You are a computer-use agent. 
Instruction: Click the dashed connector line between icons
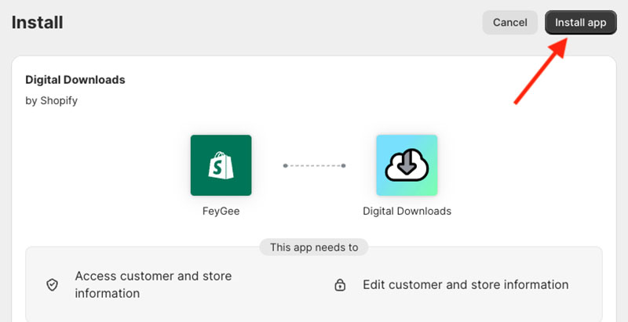tap(314, 165)
